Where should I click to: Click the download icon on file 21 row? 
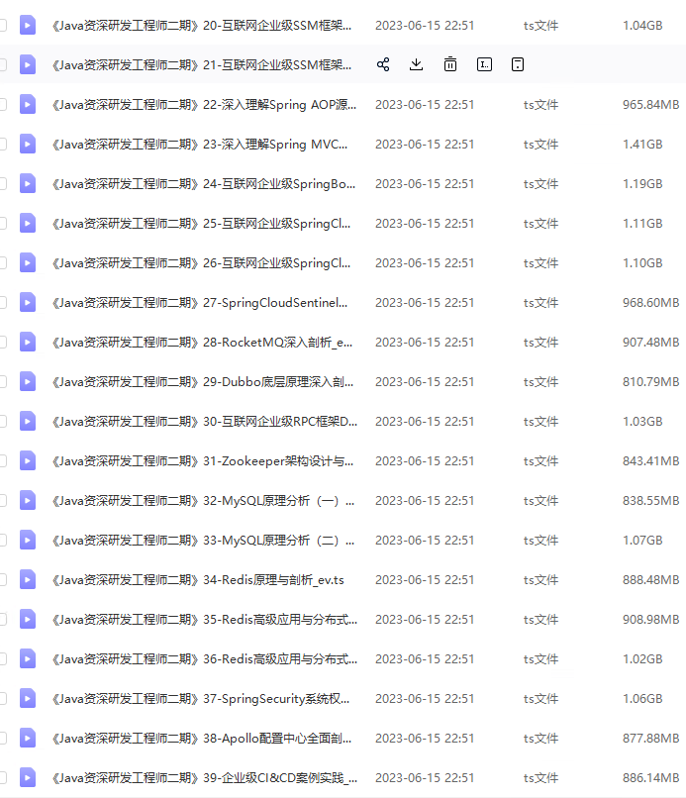tap(417, 64)
